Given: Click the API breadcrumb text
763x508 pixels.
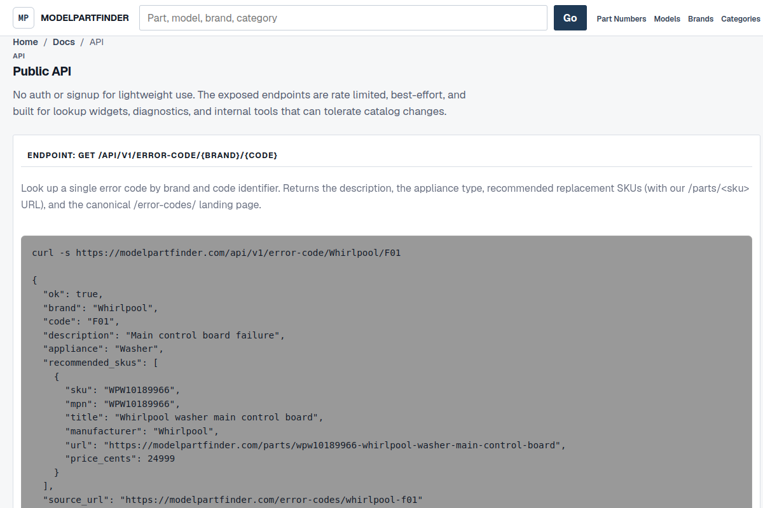Looking at the screenshot, I should [97, 42].
